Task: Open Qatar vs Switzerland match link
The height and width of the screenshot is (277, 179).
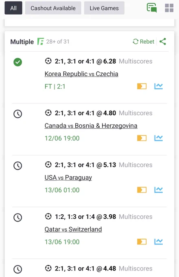Action: pyautogui.click(x=73, y=229)
